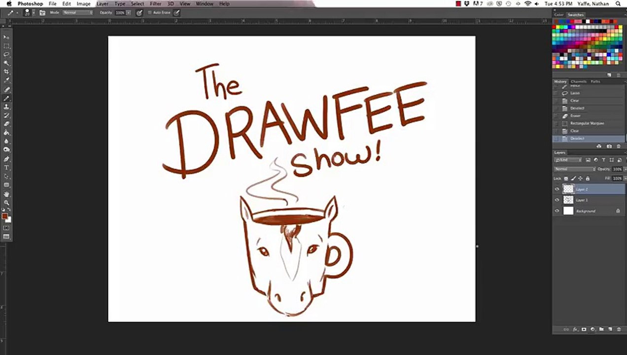This screenshot has width=627, height=355.
Task: Select the Rectangle shape tool
Action: point(6,185)
